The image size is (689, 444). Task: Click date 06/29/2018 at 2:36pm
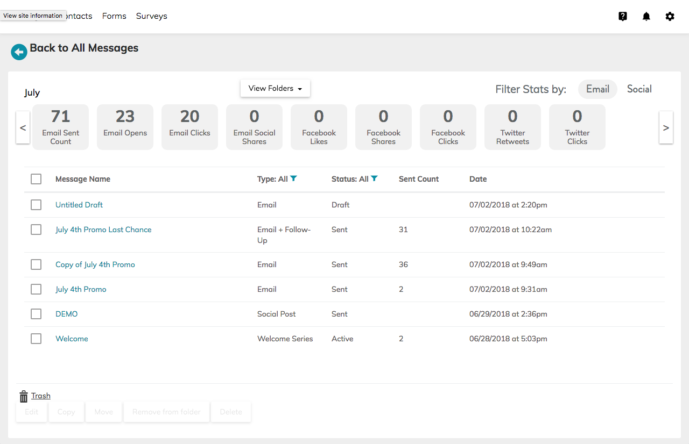tap(508, 314)
